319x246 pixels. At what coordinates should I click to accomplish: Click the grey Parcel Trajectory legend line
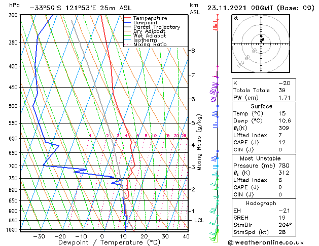(x=127, y=27)
